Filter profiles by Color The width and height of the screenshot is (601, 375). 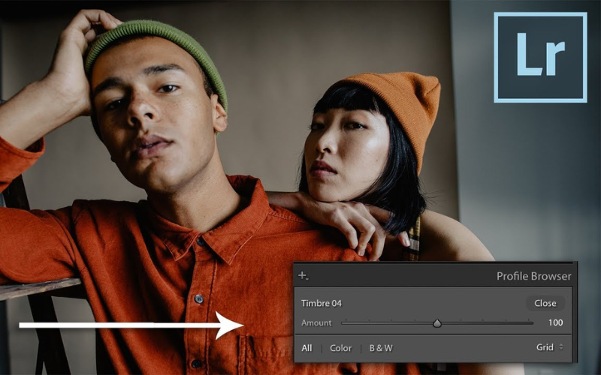[x=340, y=348]
